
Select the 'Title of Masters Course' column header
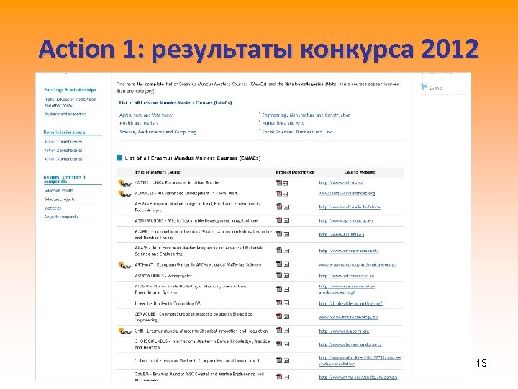(x=158, y=172)
